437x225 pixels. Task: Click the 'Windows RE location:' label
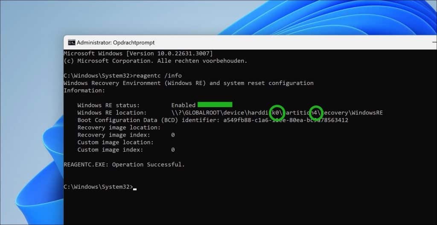[x=112, y=113]
